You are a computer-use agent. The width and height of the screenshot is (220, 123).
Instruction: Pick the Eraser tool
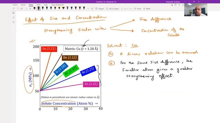34,9
